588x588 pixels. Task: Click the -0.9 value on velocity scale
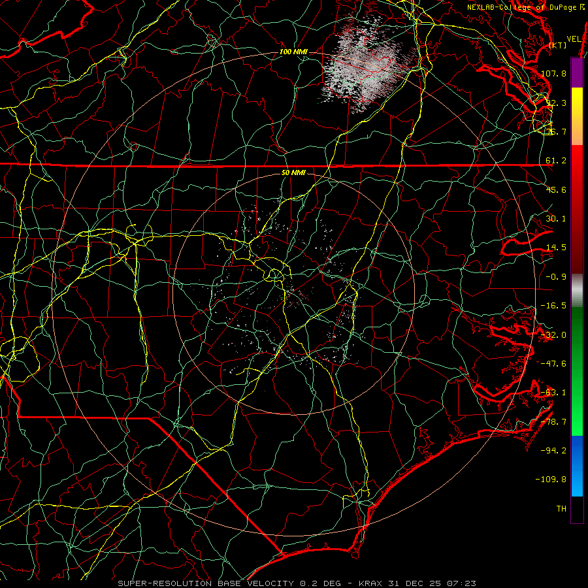(x=556, y=277)
